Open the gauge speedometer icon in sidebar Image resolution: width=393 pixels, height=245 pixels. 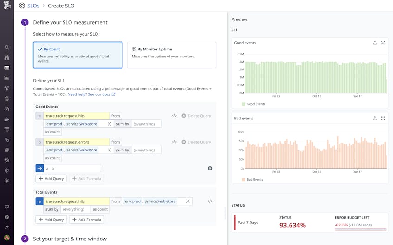7,109
